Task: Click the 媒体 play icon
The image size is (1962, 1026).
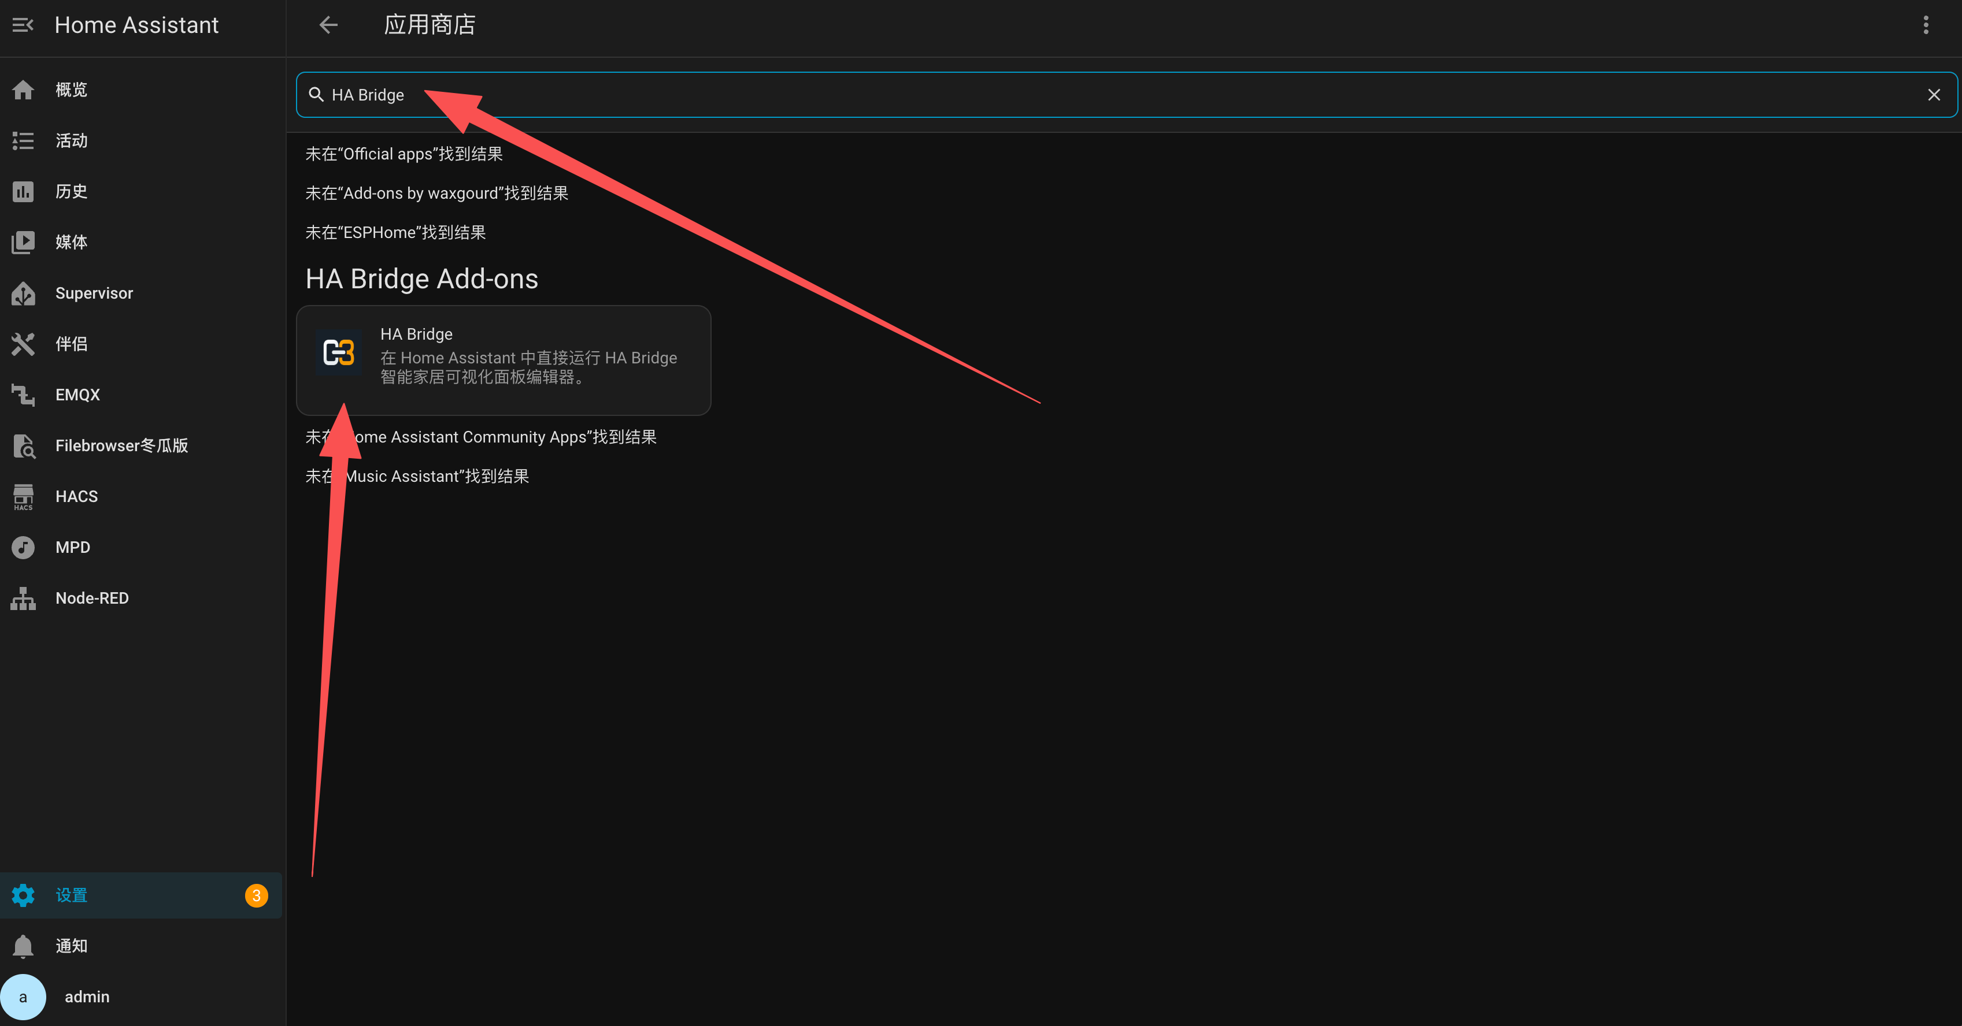Action: (x=23, y=242)
